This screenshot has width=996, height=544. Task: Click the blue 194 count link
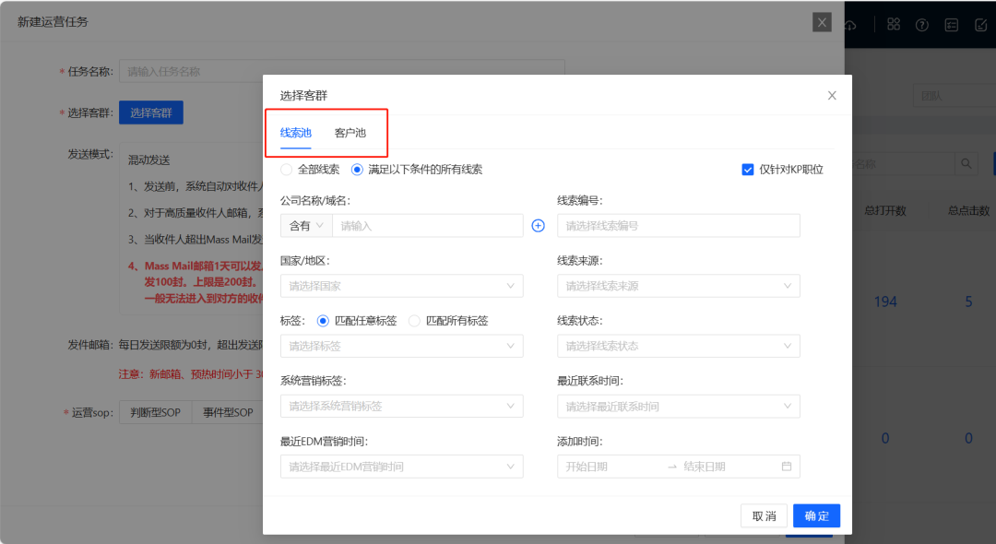885,302
